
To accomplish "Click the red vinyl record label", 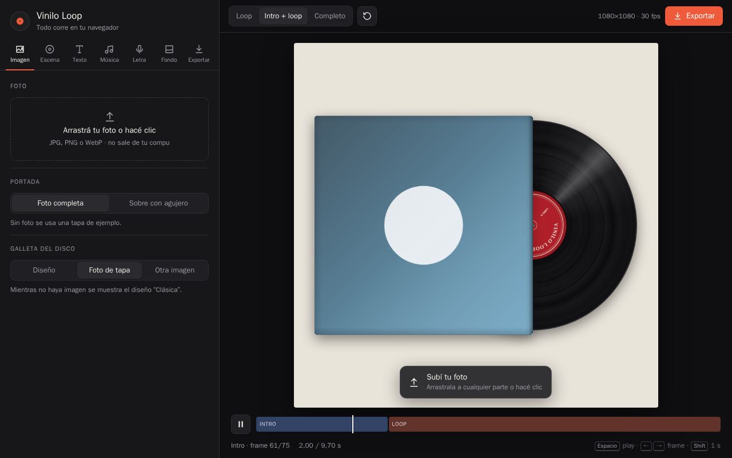I will pyautogui.click(x=549, y=225).
